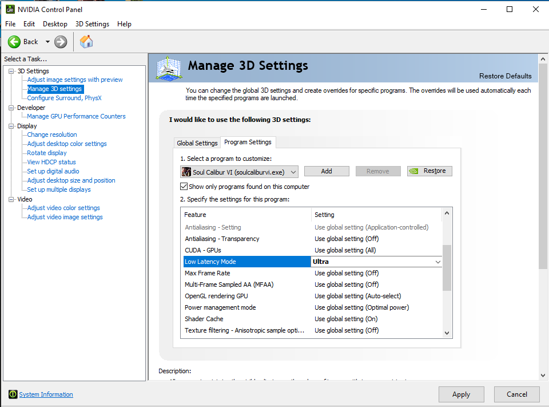Click the Manage 3D Settings header icon
Image resolution: width=549 pixels, height=407 pixels.
pyautogui.click(x=169, y=69)
